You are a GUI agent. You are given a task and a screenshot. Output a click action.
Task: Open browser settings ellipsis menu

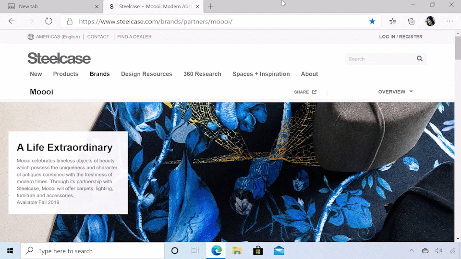[449, 21]
